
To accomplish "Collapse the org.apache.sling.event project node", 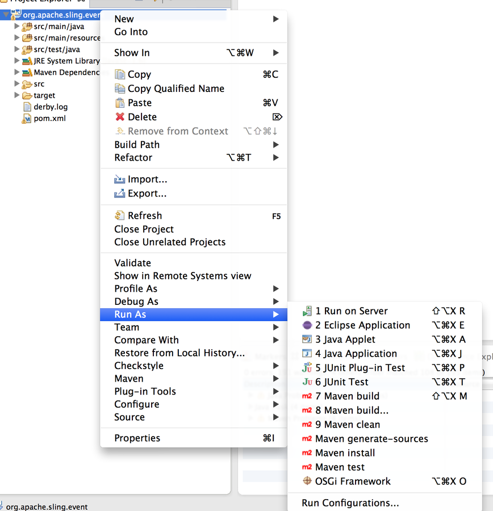I will (6, 15).
